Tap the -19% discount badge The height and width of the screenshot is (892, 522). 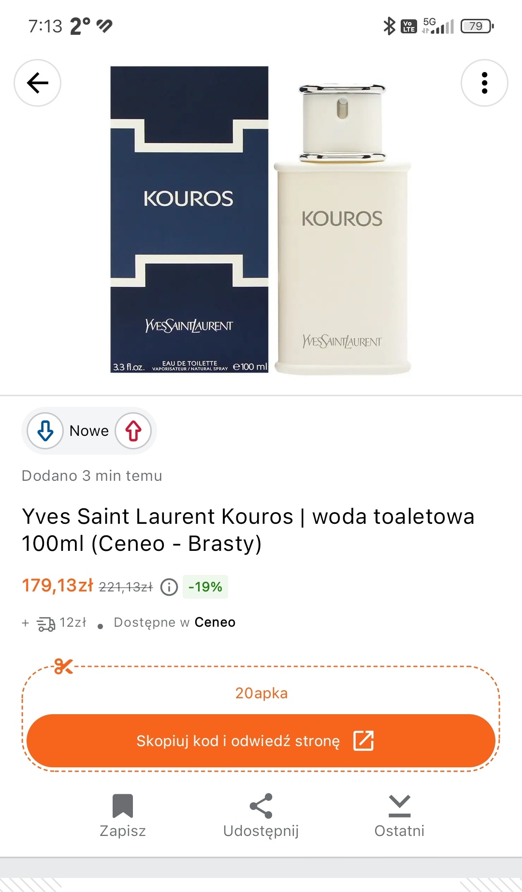pos(205,587)
